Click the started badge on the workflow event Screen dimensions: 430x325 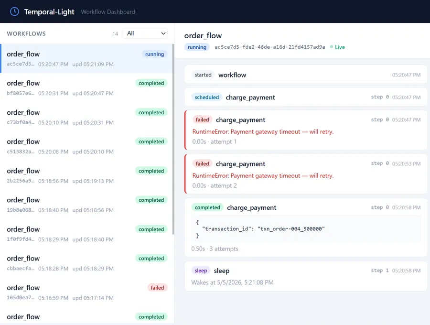click(203, 75)
